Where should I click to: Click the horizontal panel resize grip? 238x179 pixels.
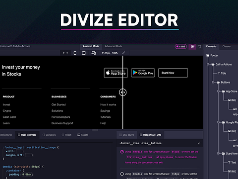[x=95, y=130]
